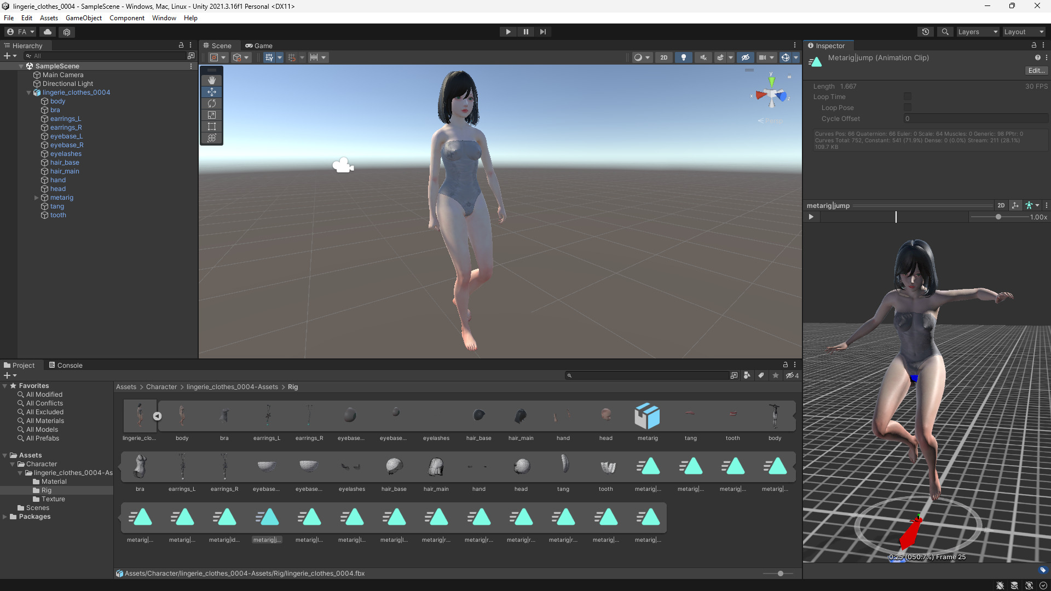Select the Rotate tool
Image resolution: width=1051 pixels, height=591 pixels.
pos(212,103)
